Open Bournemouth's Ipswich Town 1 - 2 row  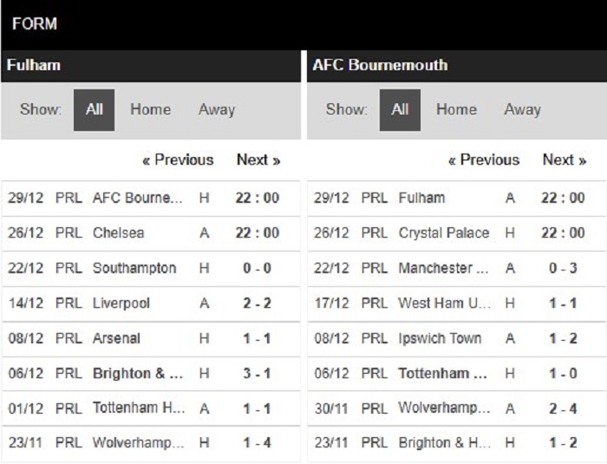[457, 339]
